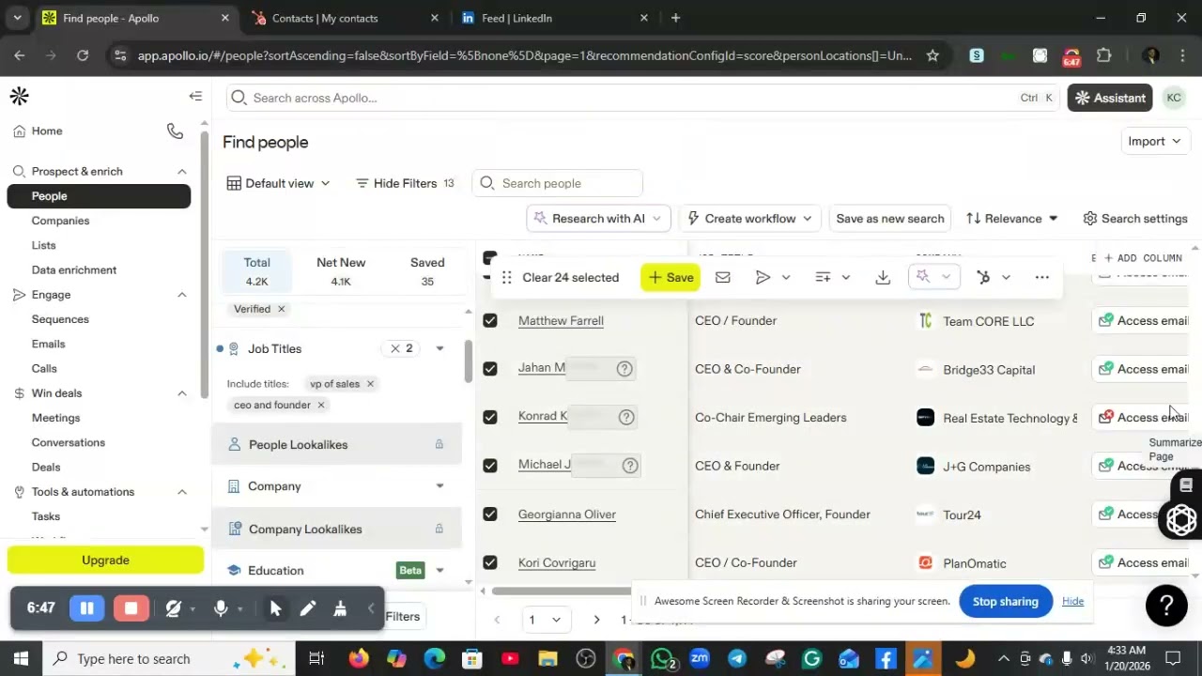
Task: Open Sequences in the sidebar
Action: 60,319
